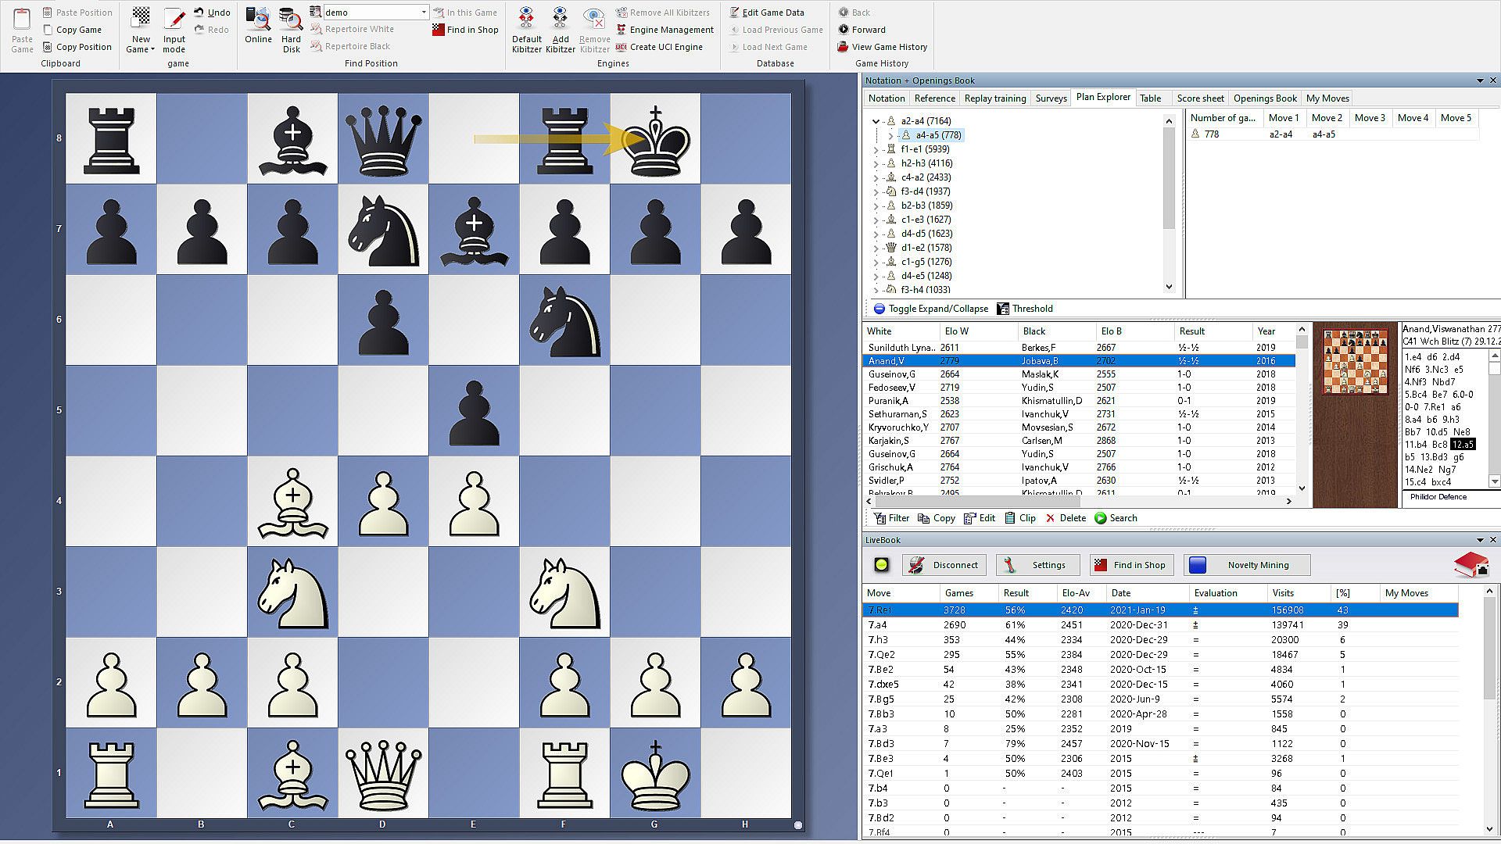1501x844 pixels.
Task: Click the game preview board thumbnail
Action: point(1355,362)
